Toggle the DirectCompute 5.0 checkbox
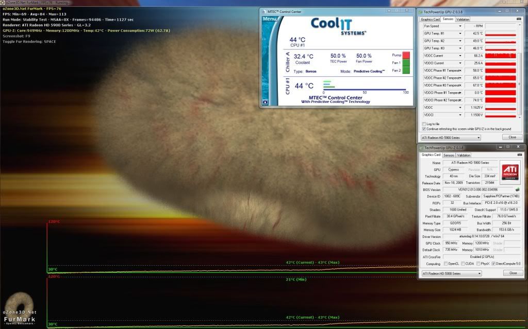This screenshot has height=329, width=528. click(493, 264)
